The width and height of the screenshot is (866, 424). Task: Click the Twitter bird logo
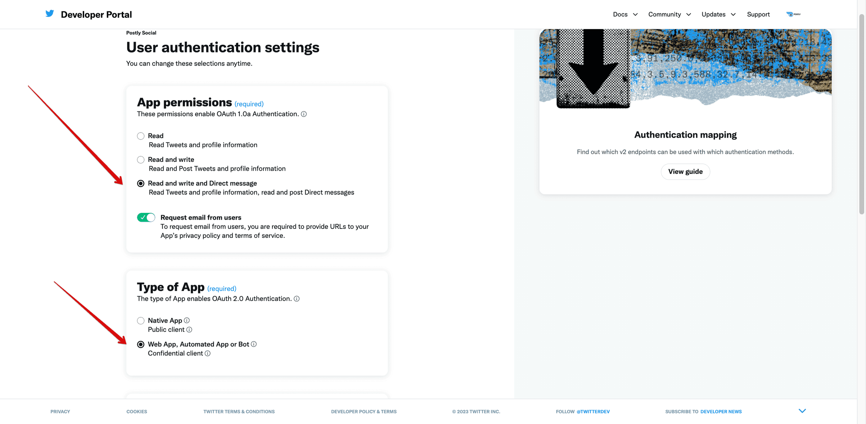click(50, 14)
